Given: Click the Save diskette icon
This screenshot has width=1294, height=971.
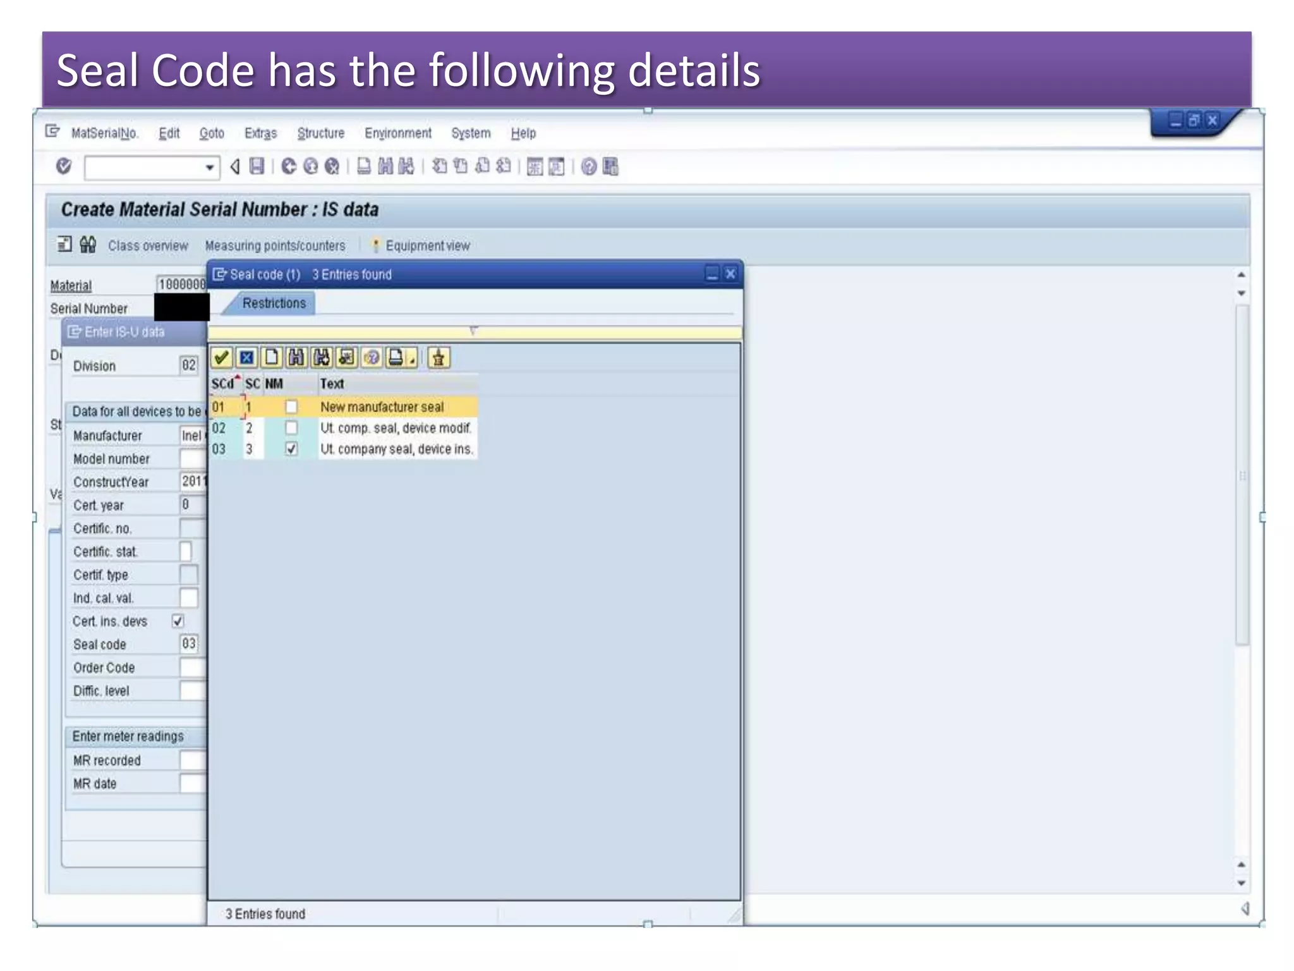Looking at the screenshot, I should pos(257,166).
